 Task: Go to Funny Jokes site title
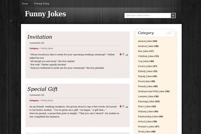[x=45, y=14]
